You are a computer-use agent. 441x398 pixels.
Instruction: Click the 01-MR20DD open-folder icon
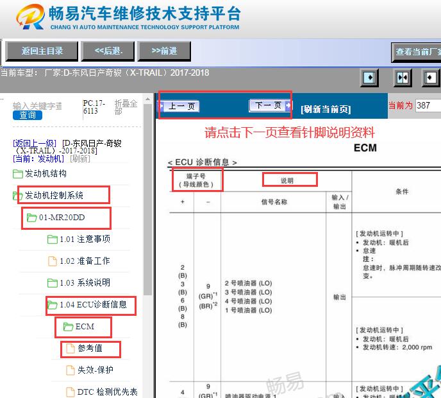click(32, 218)
